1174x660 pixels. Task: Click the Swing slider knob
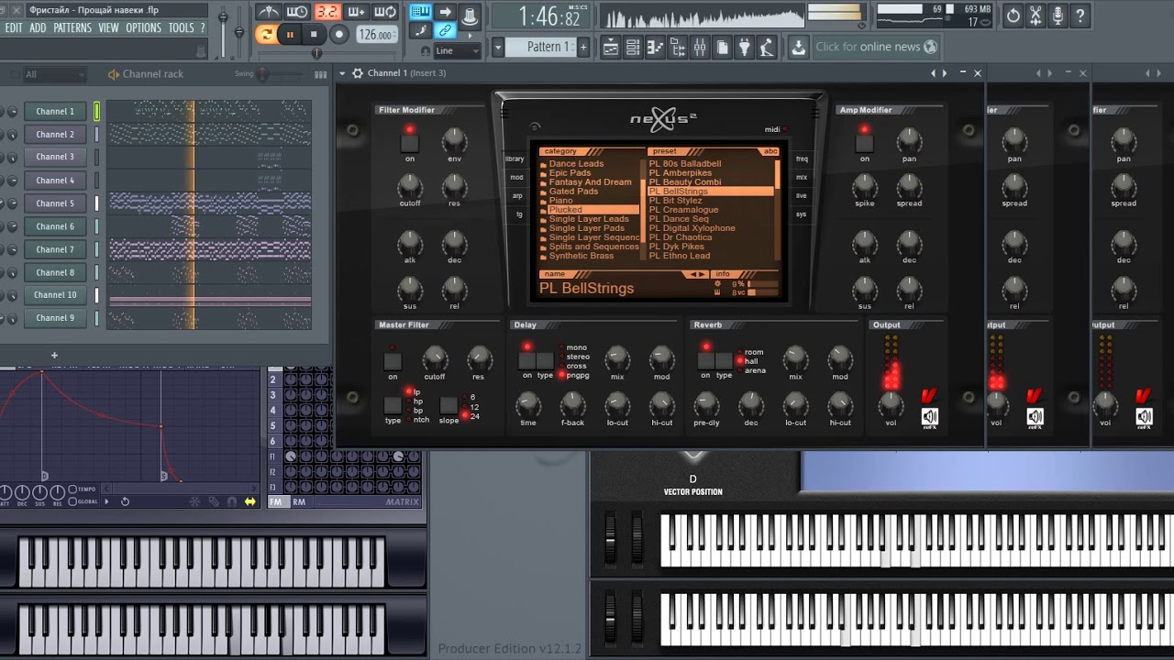[x=264, y=73]
